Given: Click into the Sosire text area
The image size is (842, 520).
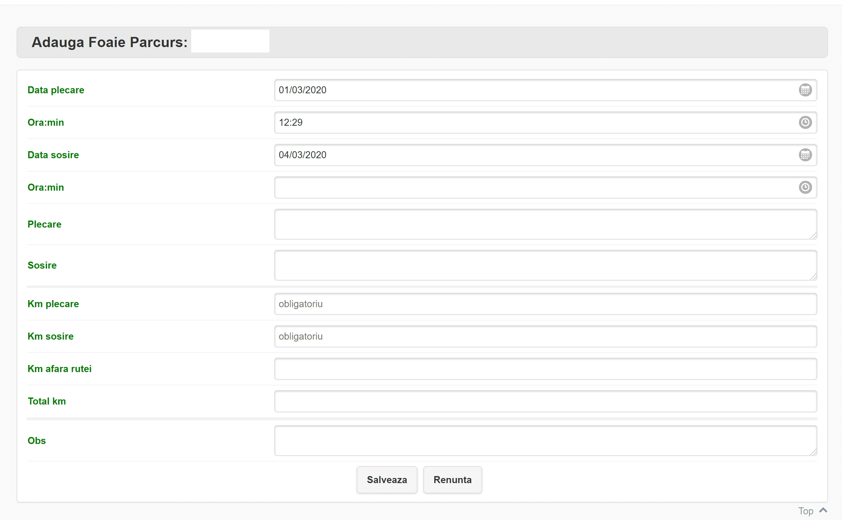Looking at the screenshot, I should 545,265.
